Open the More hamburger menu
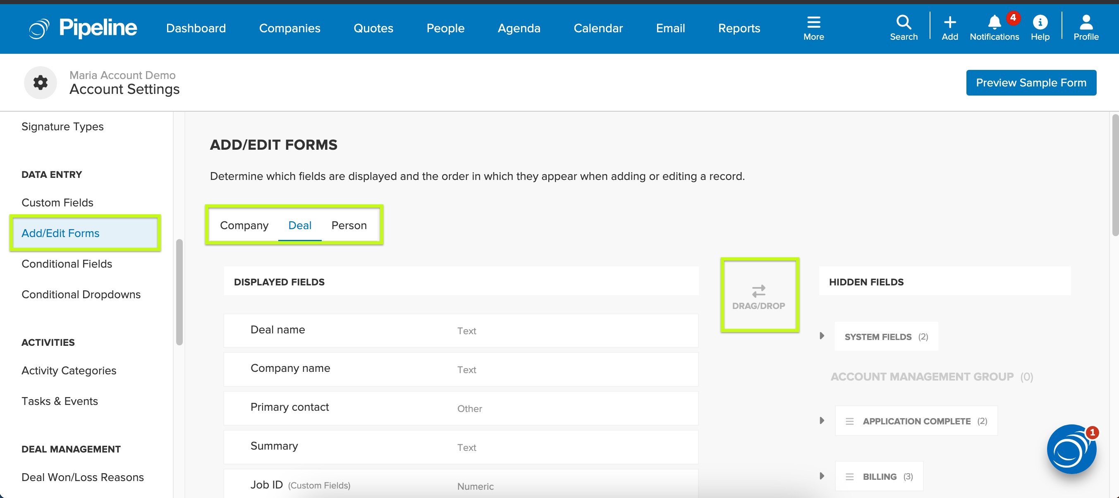Screen dimensions: 1119x498 coord(814,28)
